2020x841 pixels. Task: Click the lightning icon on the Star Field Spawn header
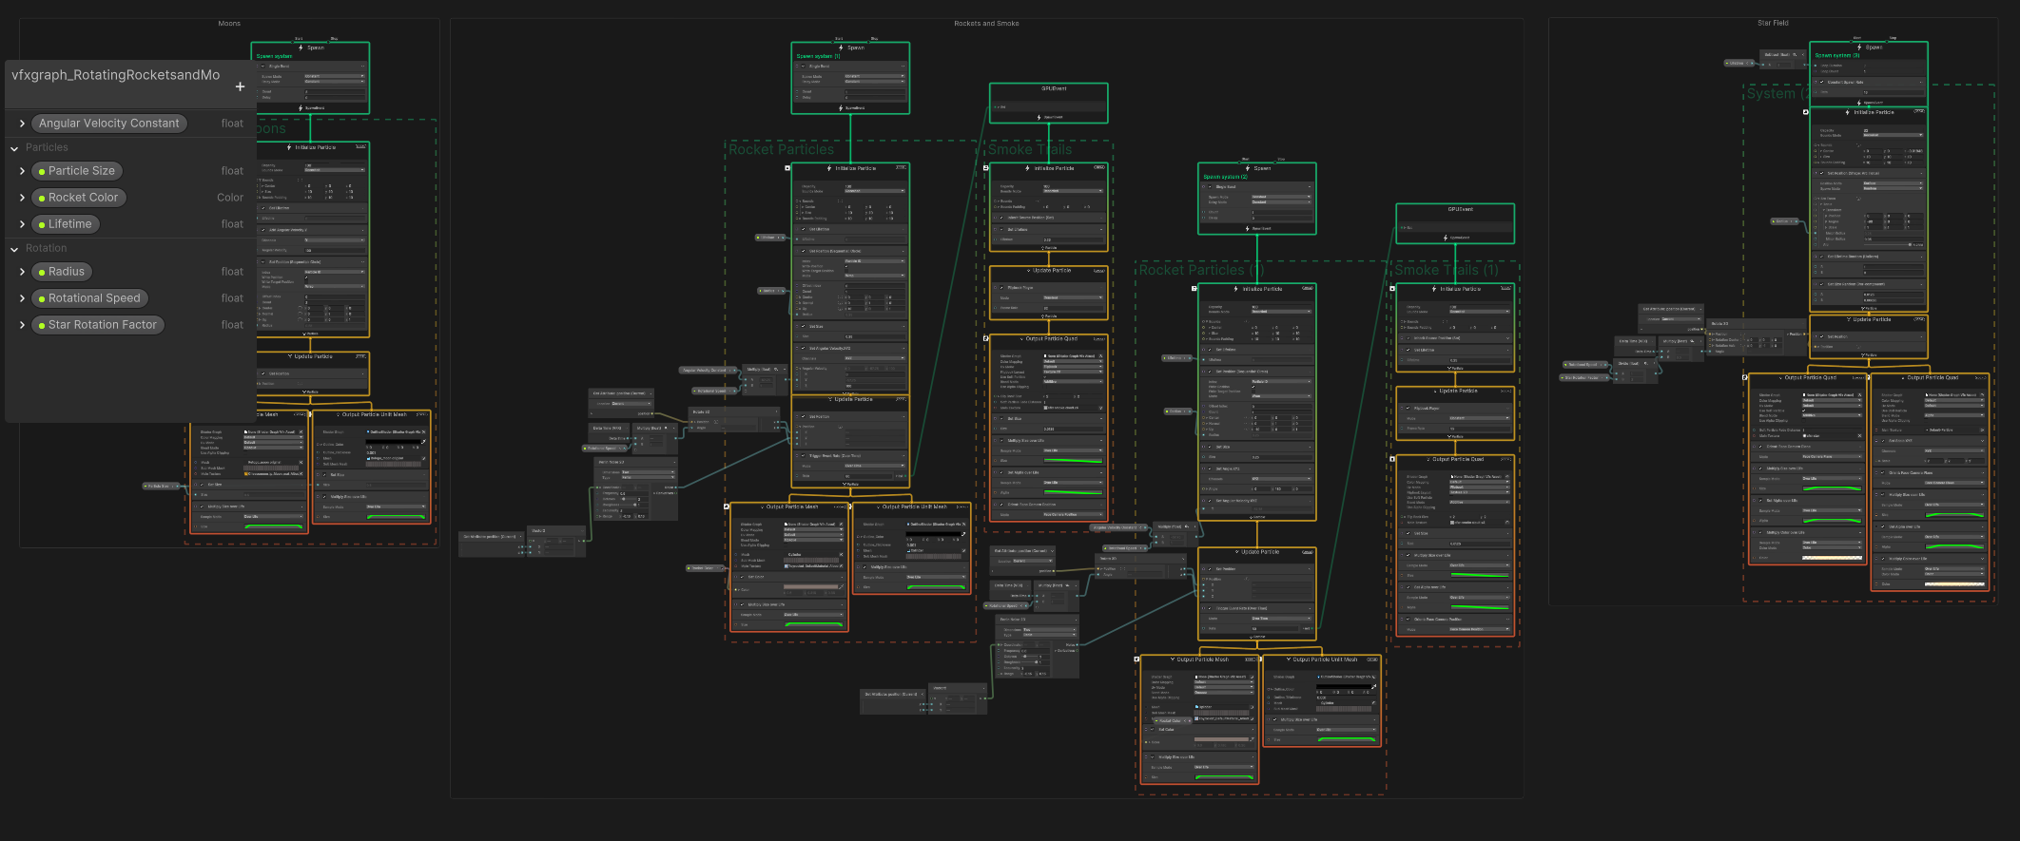click(x=1860, y=48)
